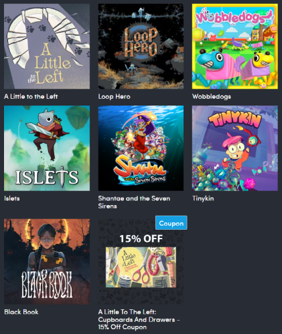Click the Islets title text

coord(12,198)
